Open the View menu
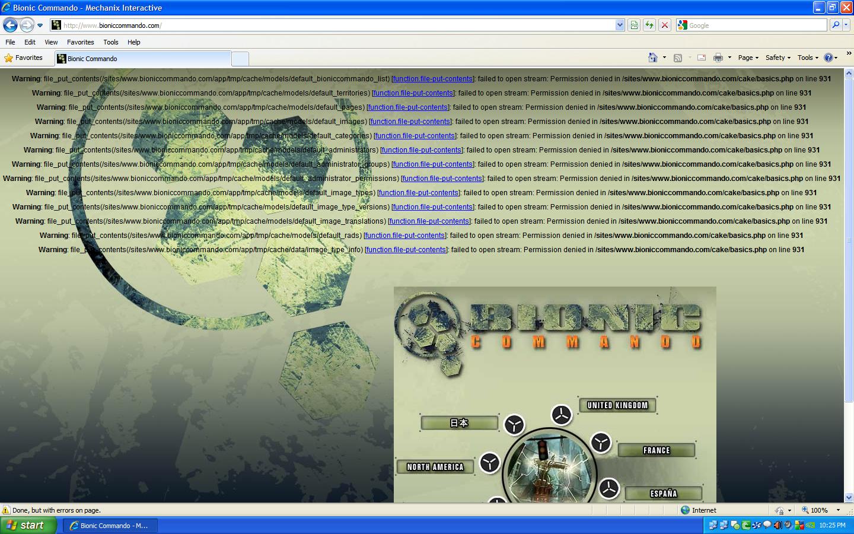Image resolution: width=854 pixels, height=534 pixels. (x=51, y=42)
